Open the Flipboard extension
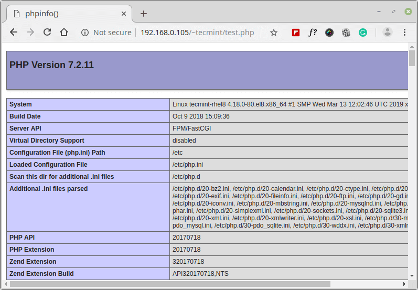The height and width of the screenshot is (290, 418). pyautogui.click(x=296, y=33)
